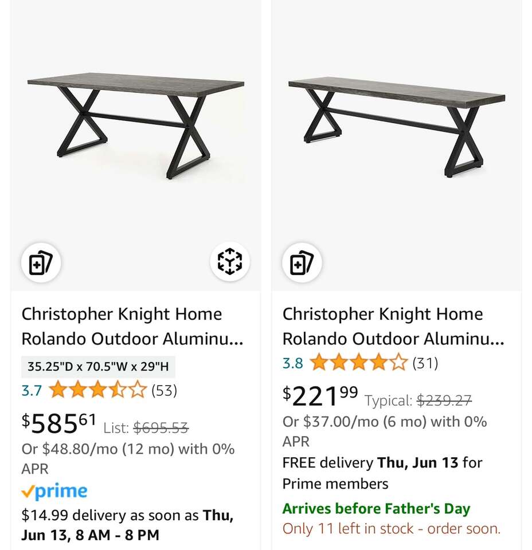Click the 3.7 star rating icons
Image resolution: width=532 pixels, height=550 pixels.
[97, 391]
